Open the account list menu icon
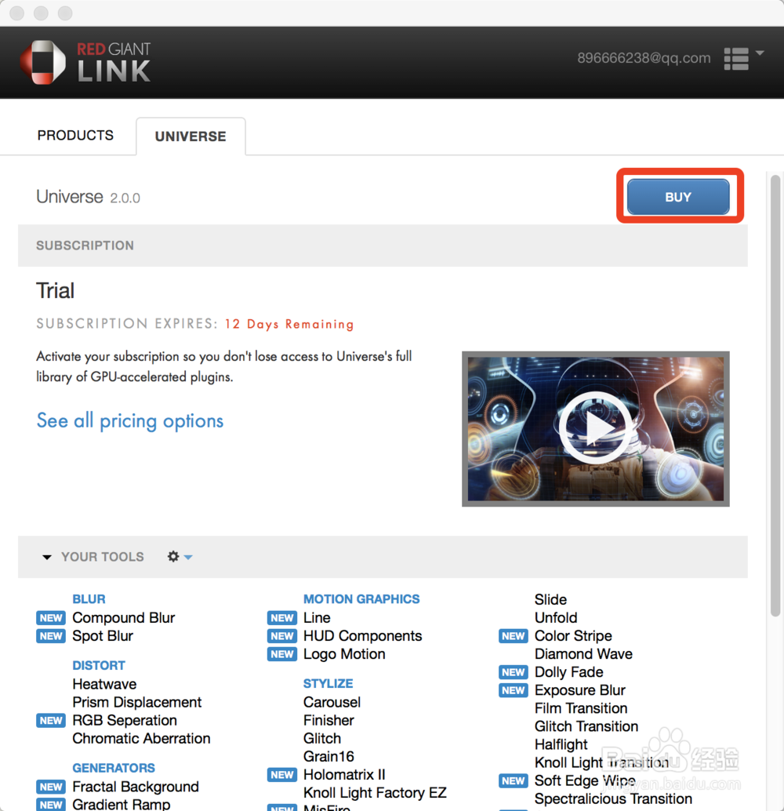Viewport: 784px width, 811px height. [736, 59]
